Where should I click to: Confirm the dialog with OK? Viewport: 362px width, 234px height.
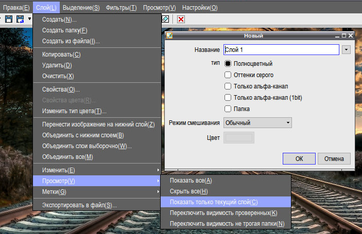click(299, 158)
